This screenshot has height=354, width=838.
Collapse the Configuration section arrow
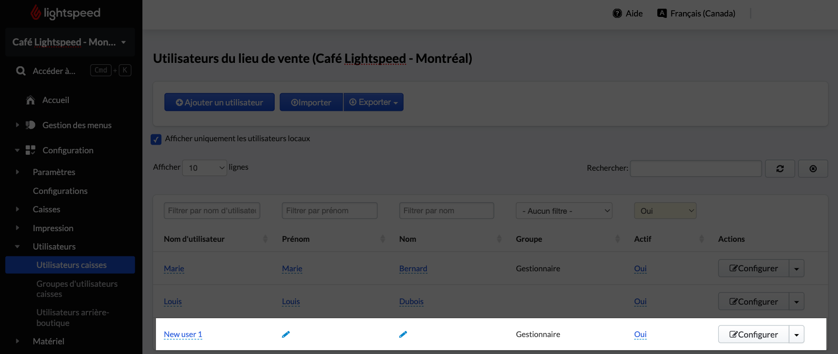pos(17,150)
